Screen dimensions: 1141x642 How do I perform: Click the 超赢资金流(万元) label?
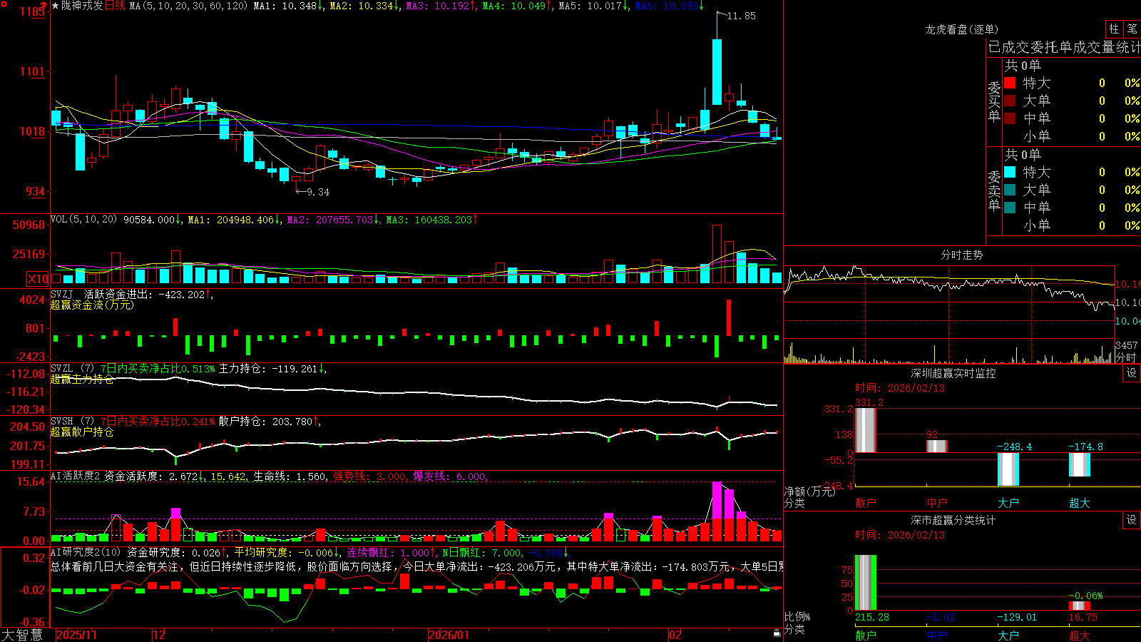coord(92,305)
